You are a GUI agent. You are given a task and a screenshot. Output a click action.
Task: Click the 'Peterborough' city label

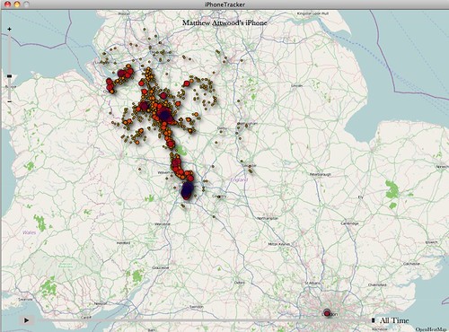pos(320,174)
